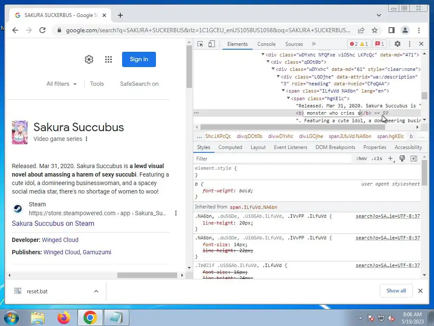This screenshot has width=434, height=326.
Task: Bookmark this page with the star icon
Action: [x=375, y=30]
